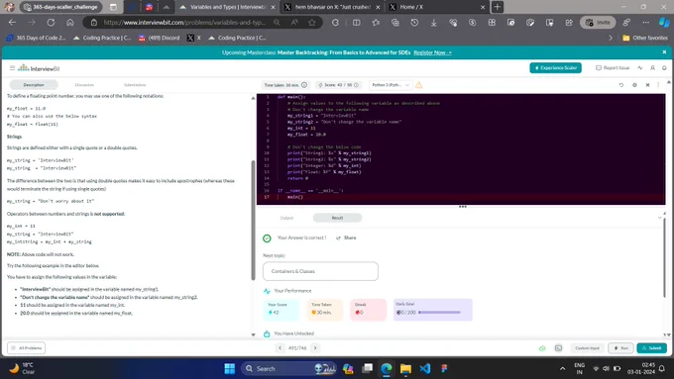The height and width of the screenshot is (379, 674).
Task: Click the orange warning triangle icon
Action: (x=418, y=85)
